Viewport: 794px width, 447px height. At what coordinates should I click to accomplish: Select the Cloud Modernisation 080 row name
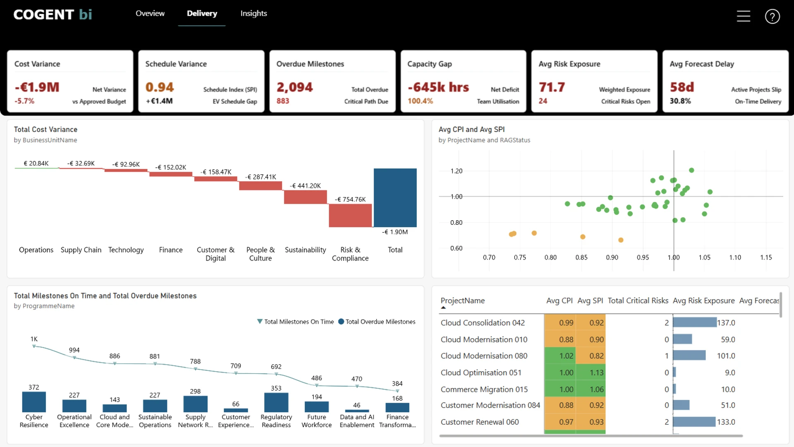pos(484,356)
